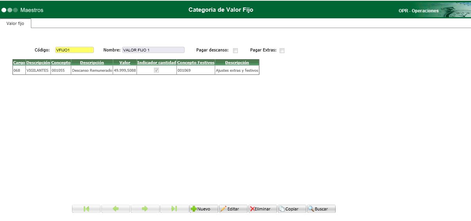The height and width of the screenshot is (221, 471).
Task: Click the 001069 Concepto Festivos cell
Action: [196, 70]
